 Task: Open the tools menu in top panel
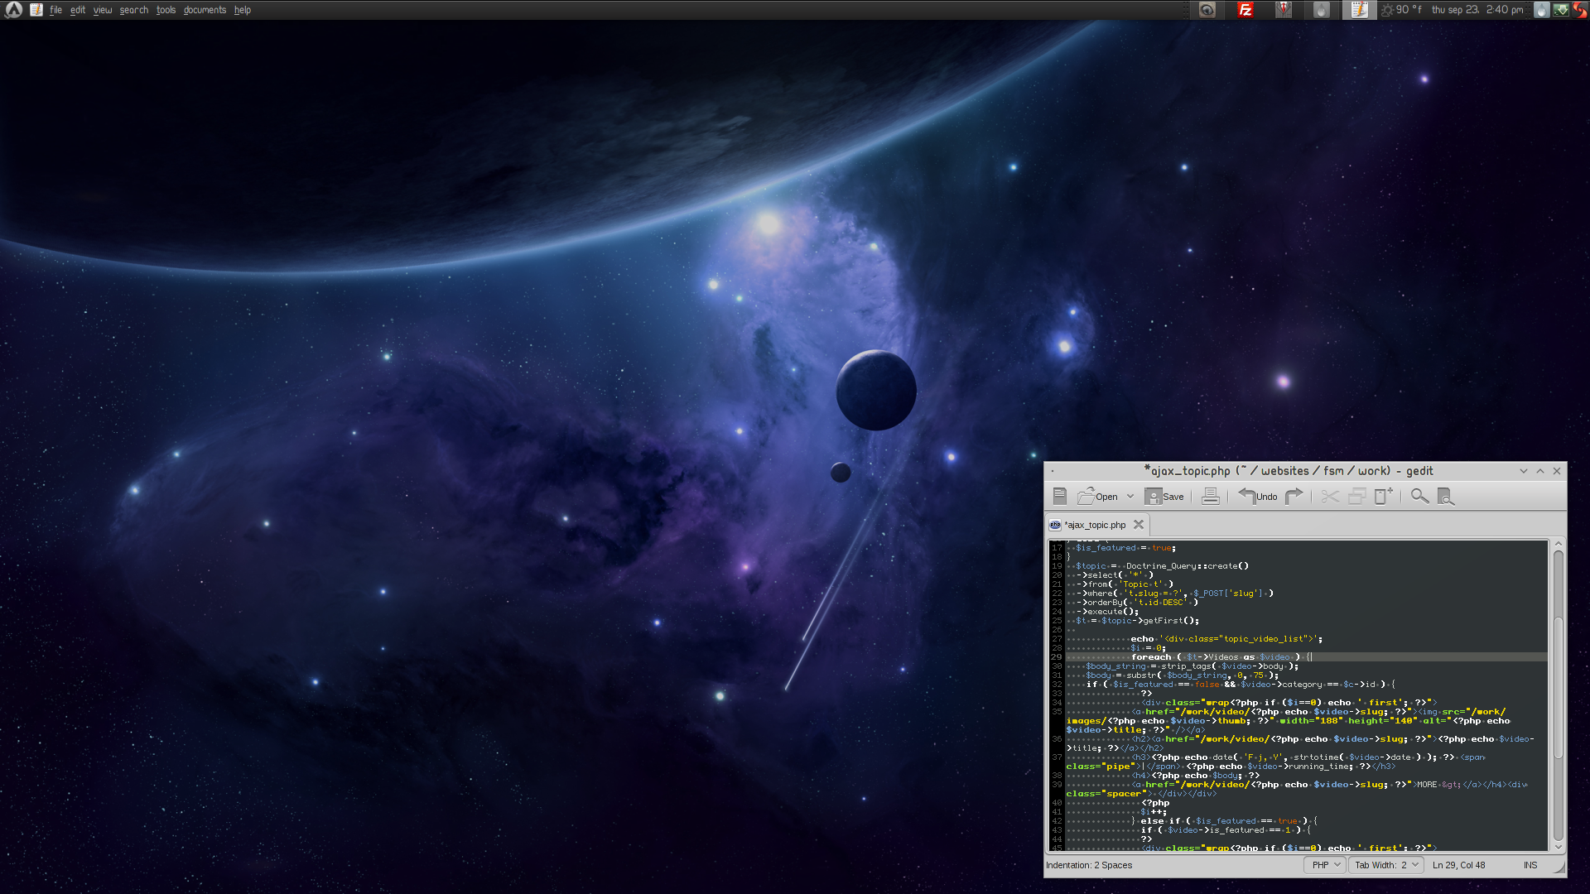pyautogui.click(x=166, y=10)
